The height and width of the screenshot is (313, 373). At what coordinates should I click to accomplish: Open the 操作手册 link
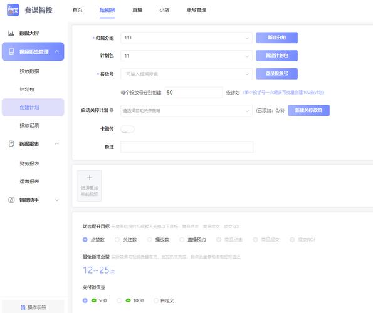(33, 307)
